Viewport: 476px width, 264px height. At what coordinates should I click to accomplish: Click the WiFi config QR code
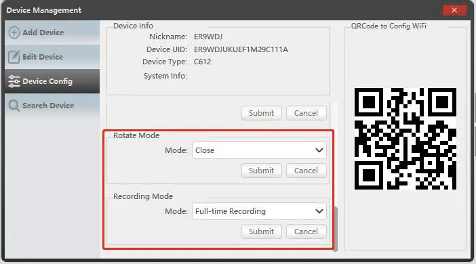(x=405, y=139)
